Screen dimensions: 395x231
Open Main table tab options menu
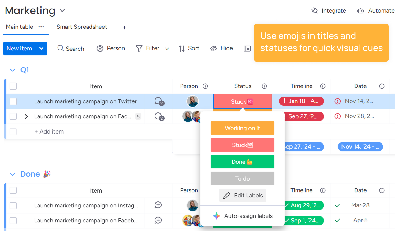(41, 27)
